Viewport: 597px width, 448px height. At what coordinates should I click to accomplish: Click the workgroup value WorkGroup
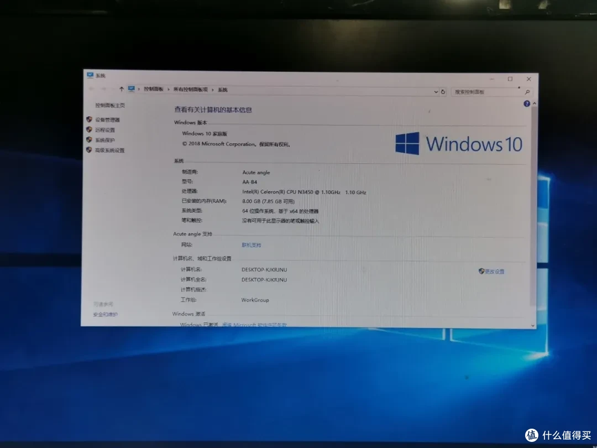(255, 300)
